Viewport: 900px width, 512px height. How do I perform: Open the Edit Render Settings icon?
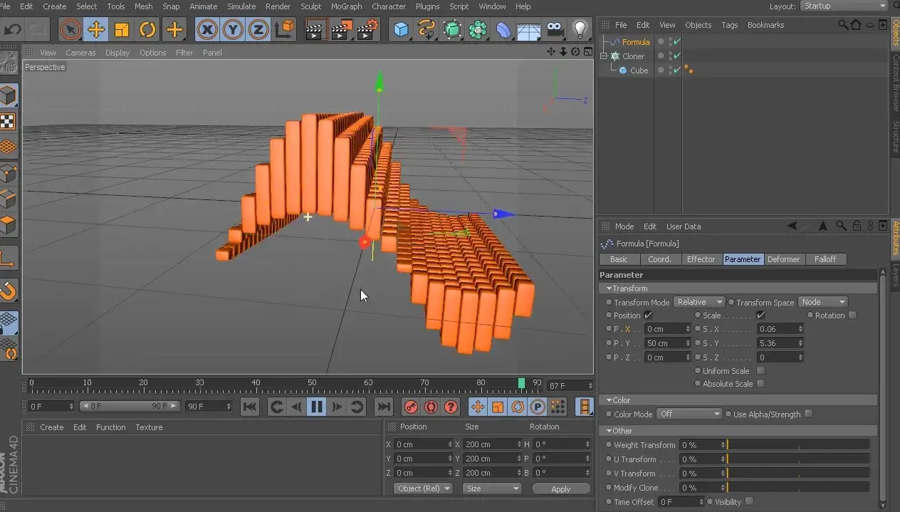click(x=367, y=29)
